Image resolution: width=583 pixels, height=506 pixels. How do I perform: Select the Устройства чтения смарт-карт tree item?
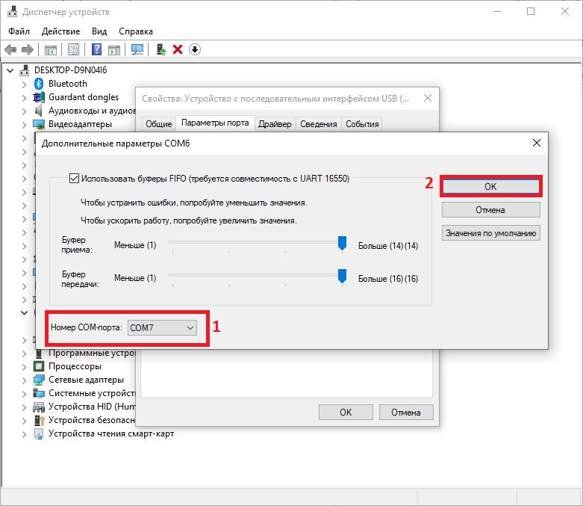[110, 434]
